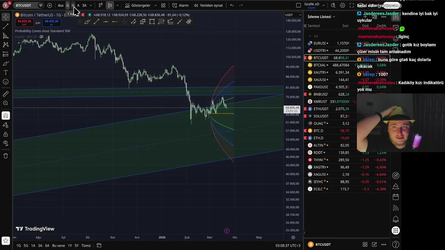Select the Bu sene date range
The image size is (445, 250).
click(x=58, y=245)
